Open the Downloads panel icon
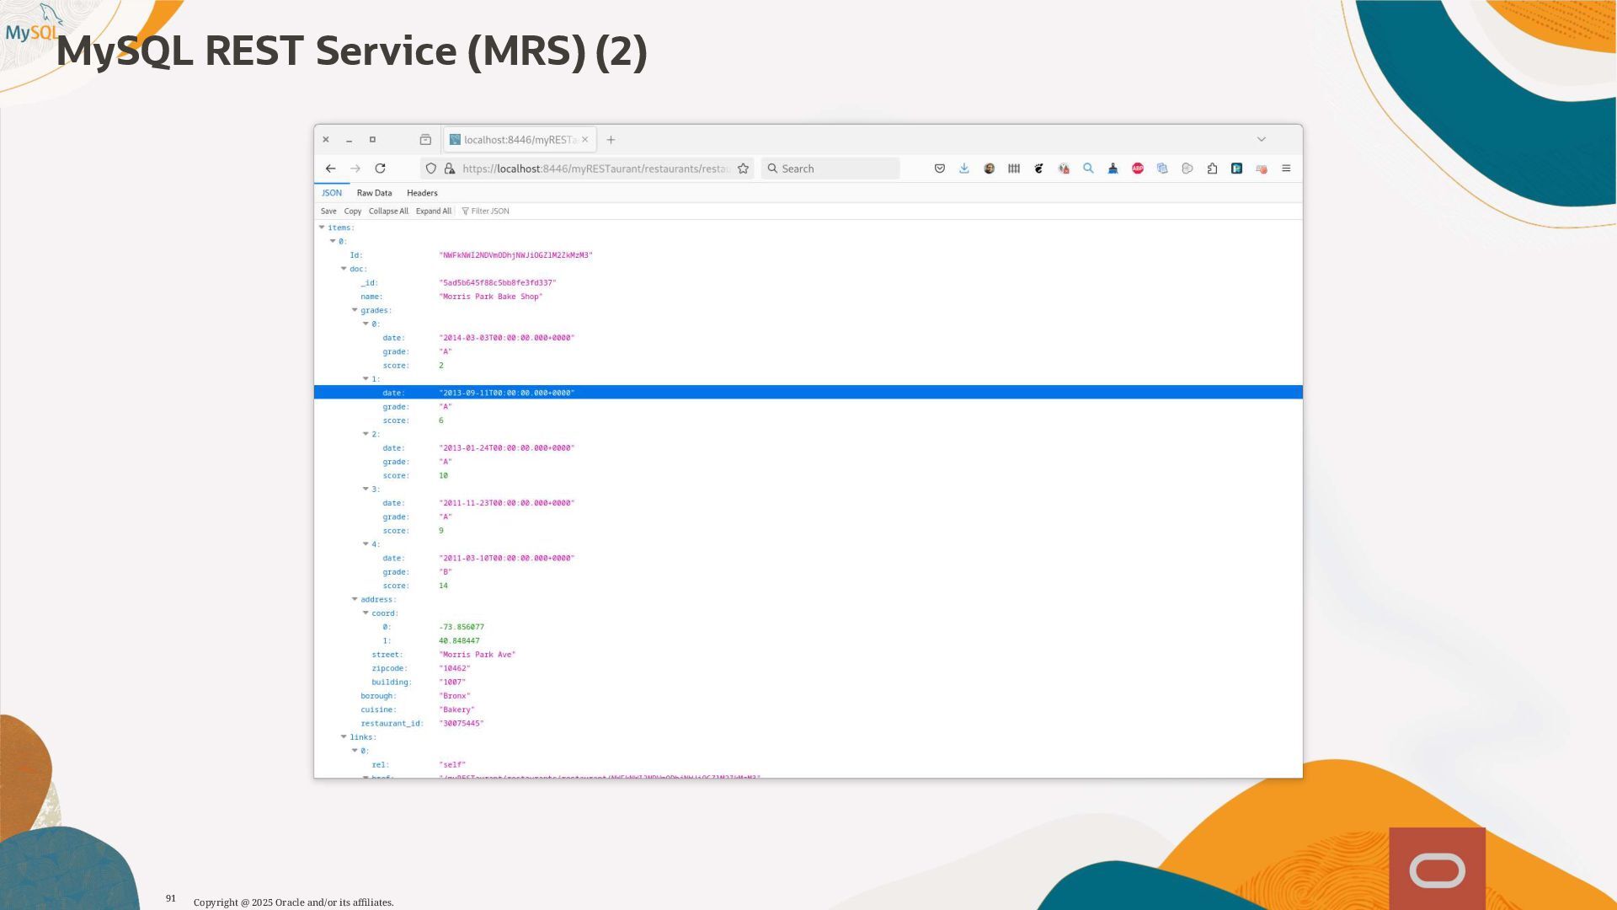The height and width of the screenshot is (910, 1617). pos(964,169)
